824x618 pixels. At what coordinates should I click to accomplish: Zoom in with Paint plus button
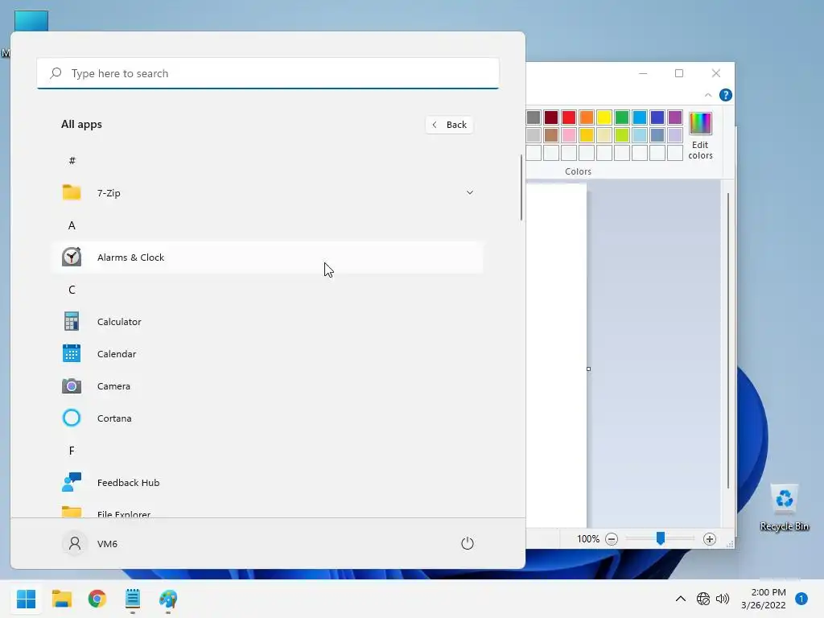710,538
